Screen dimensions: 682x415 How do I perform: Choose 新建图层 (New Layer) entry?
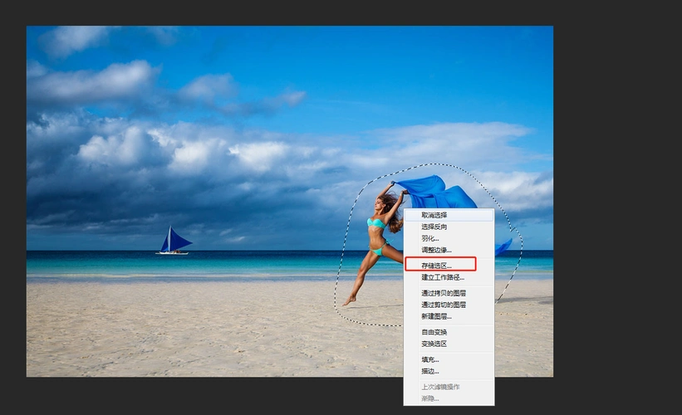click(436, 316)
